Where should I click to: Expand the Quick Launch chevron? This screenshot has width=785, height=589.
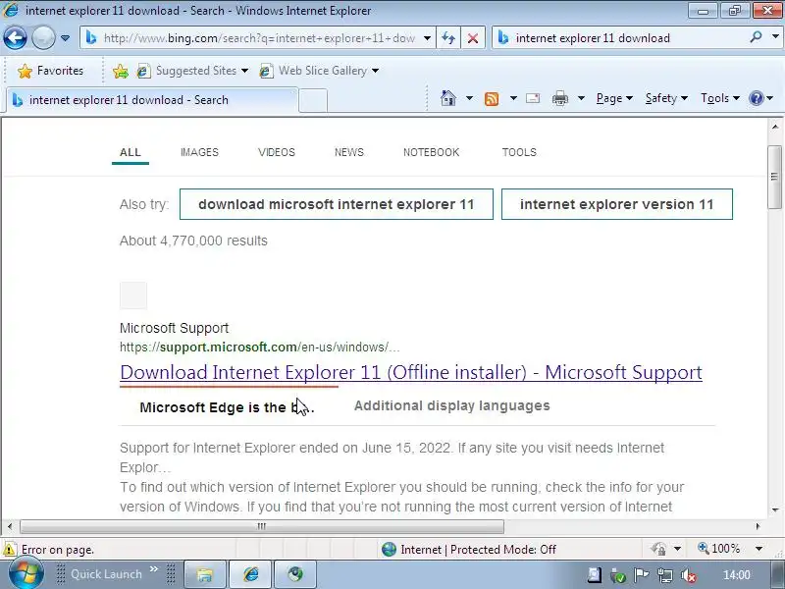[x=154, y=569]
